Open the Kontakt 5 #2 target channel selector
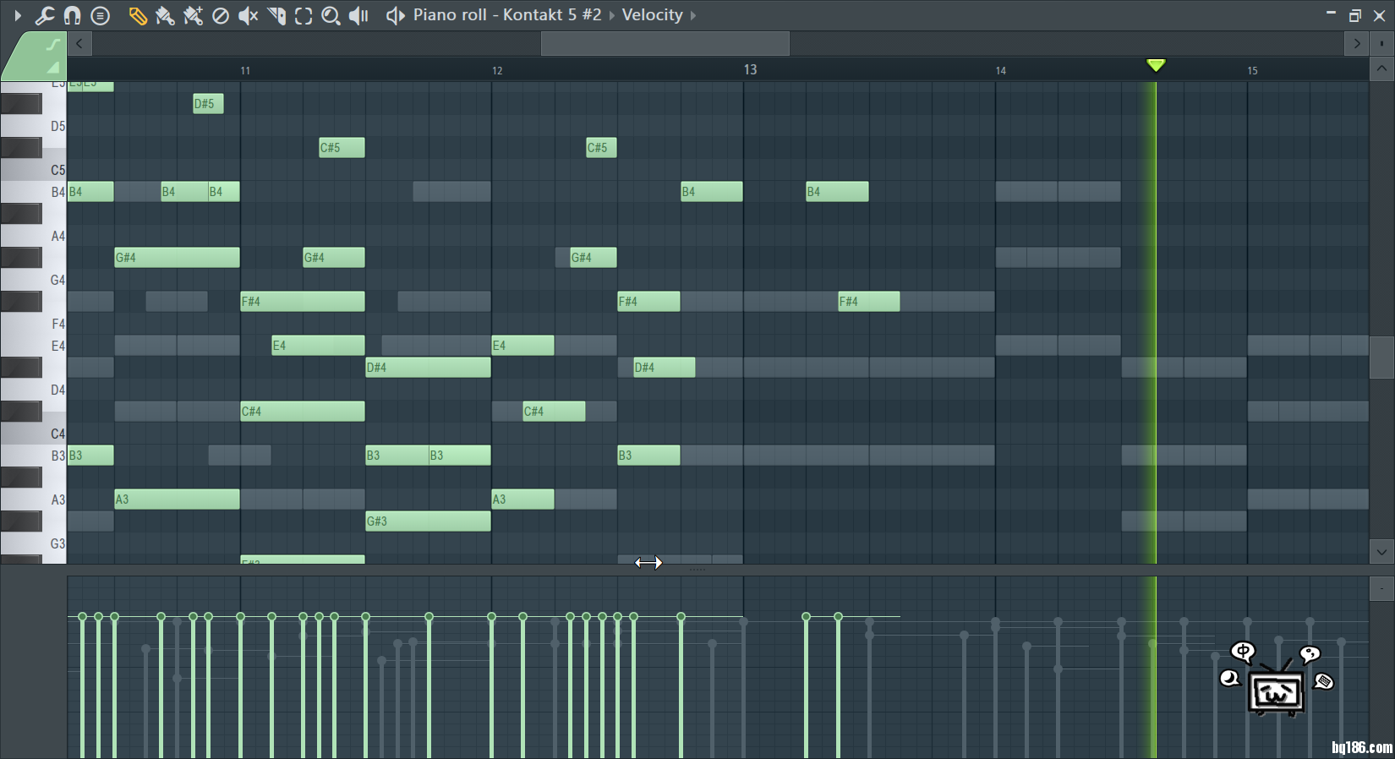Image resolution: width=1395 pixels, height=759 pixels. (552, 15)
